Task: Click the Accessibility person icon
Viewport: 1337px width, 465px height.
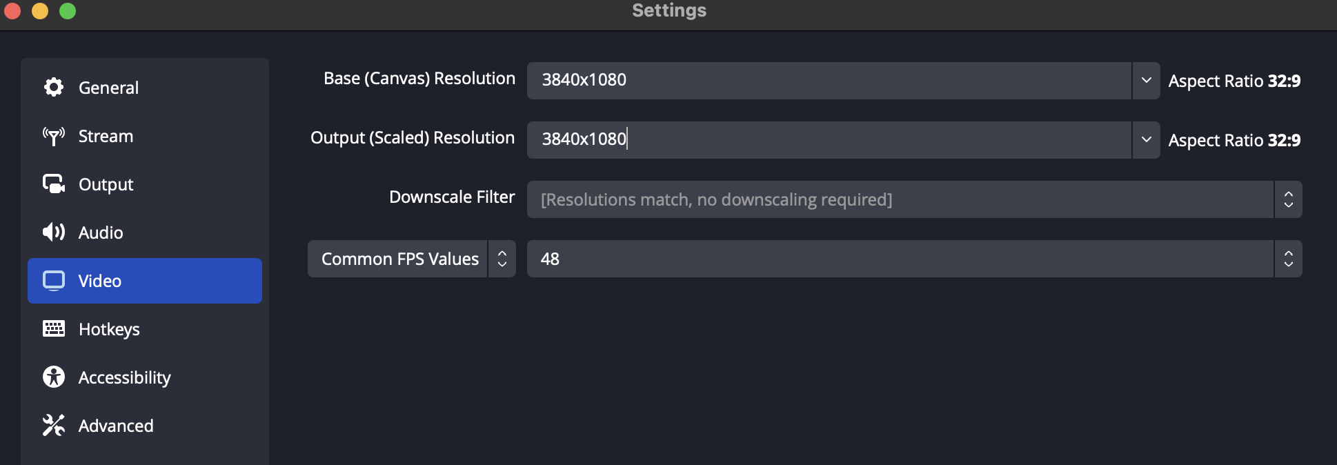Action: tap(54, 377)
